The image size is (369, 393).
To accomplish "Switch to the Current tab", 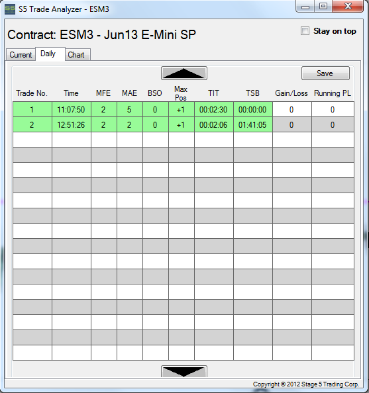I will [21, 55].
